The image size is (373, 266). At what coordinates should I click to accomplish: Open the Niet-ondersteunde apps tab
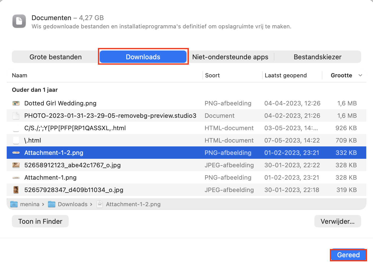coord(231,57)
